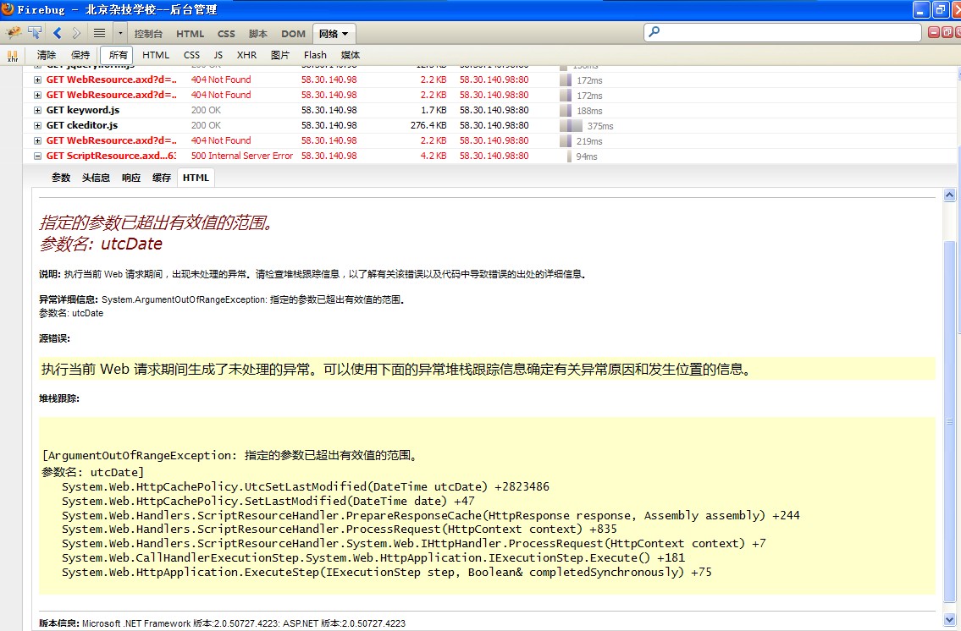Collapse the ScriptResource.axd request row
The image size is (961, 631).
37,156
